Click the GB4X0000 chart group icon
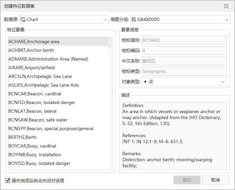This screenshot has width=235, height=190. tap(134, 20)
